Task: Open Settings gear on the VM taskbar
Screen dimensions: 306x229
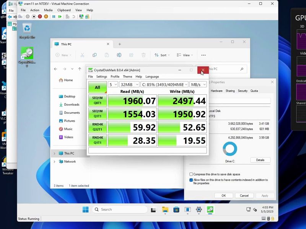Action: point(199,210)
